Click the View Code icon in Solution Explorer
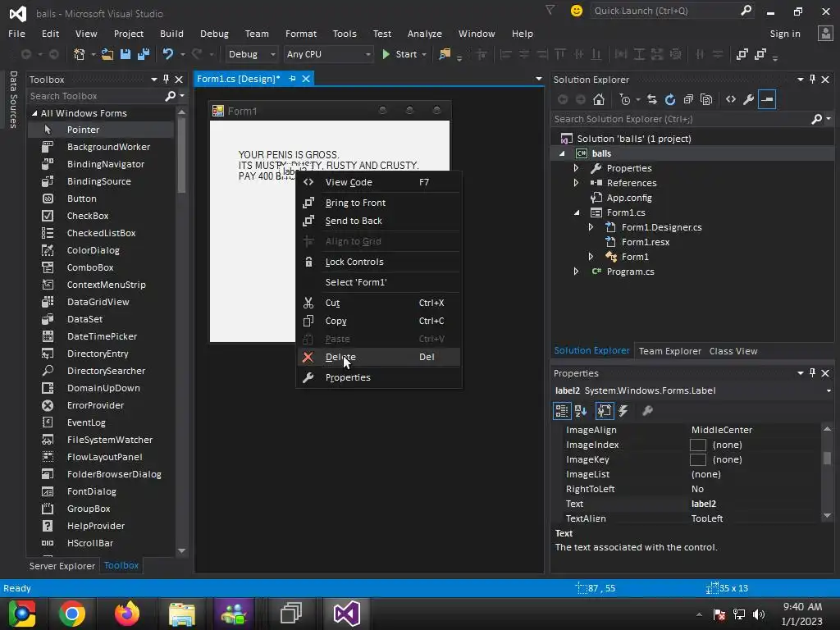840x630 pixels. 731,99
